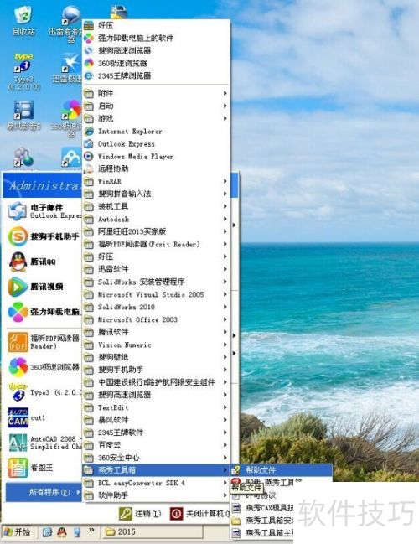Open 中国建设银行E路护航网银安全组件 group
The height and width of the screenshot is (544, 419).
[157, 382]
